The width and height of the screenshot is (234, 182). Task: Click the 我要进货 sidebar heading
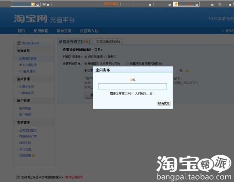pyautogui.click(x=23, y=51)
